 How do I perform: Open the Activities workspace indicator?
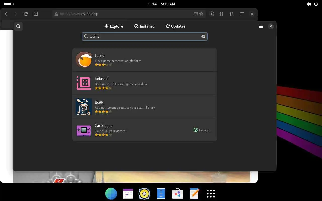coord(9,4)
